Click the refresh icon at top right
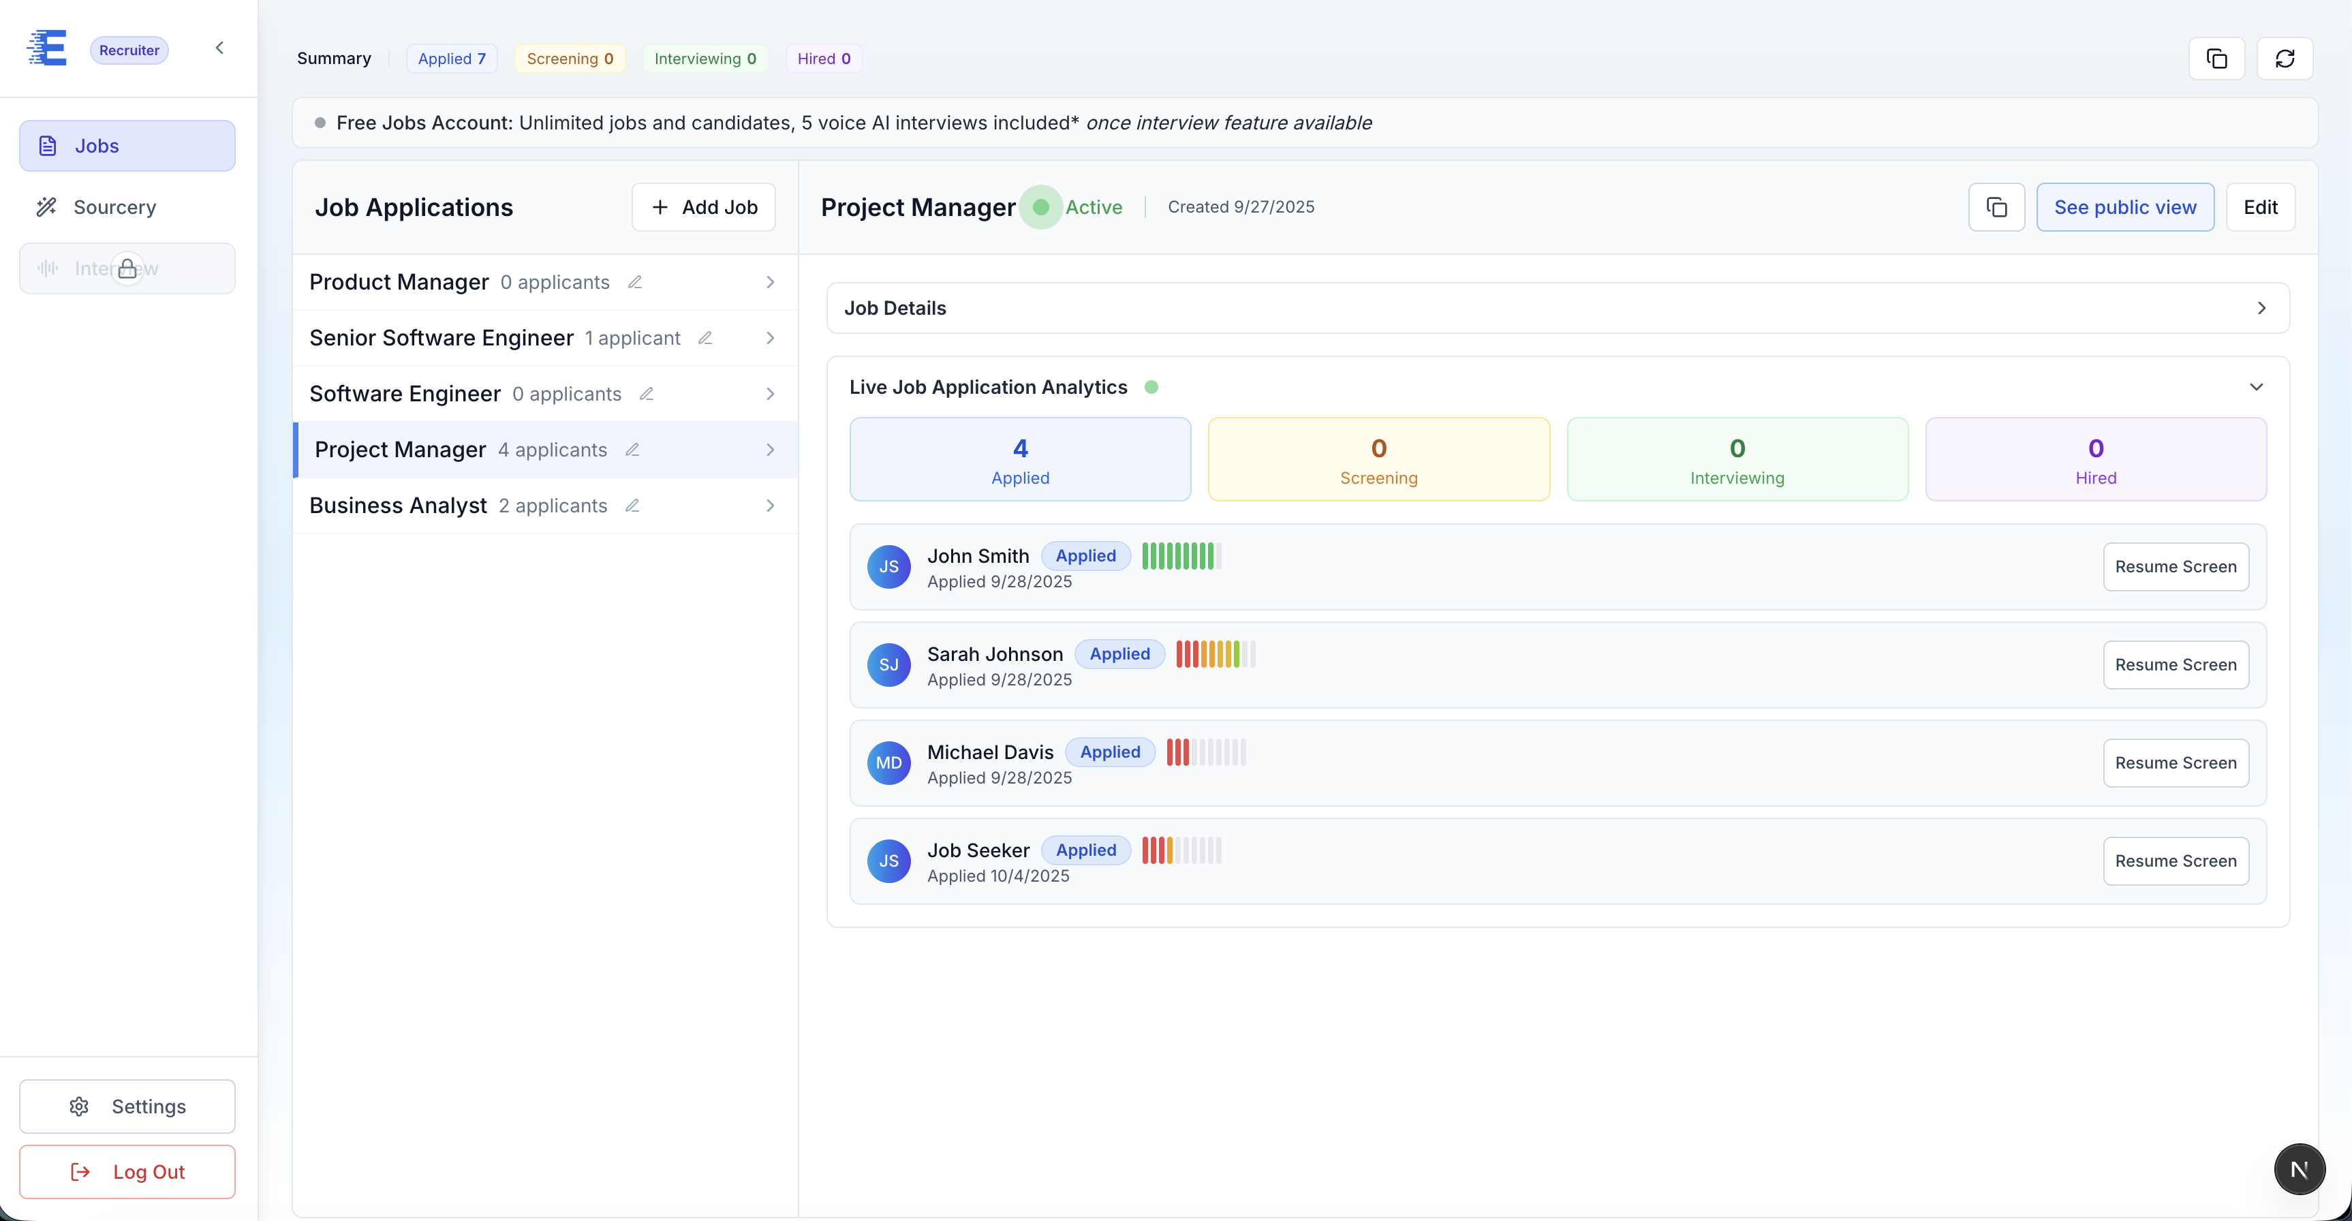2352x1221 pixels. click(x=2283, y=59)
